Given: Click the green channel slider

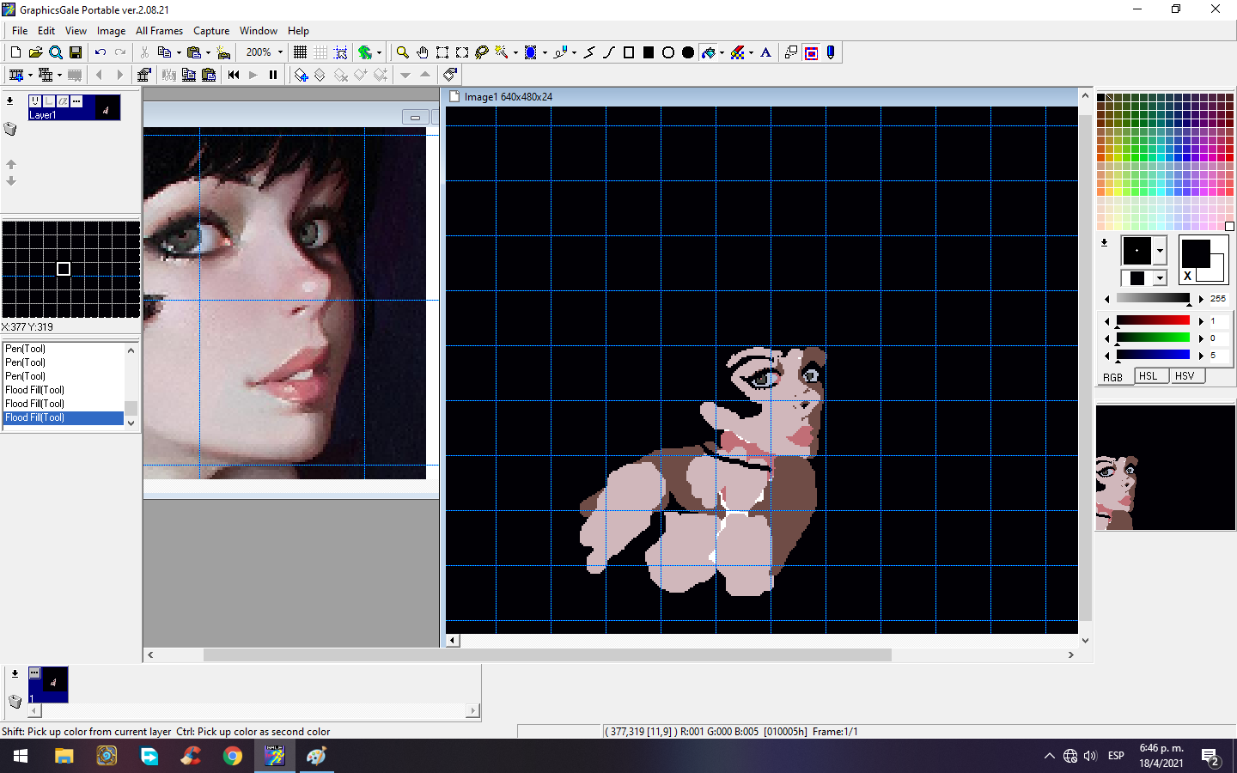Looking at the screenshot, I should 1153,338.
